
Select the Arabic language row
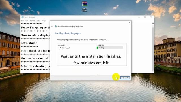tap(92, 48)
